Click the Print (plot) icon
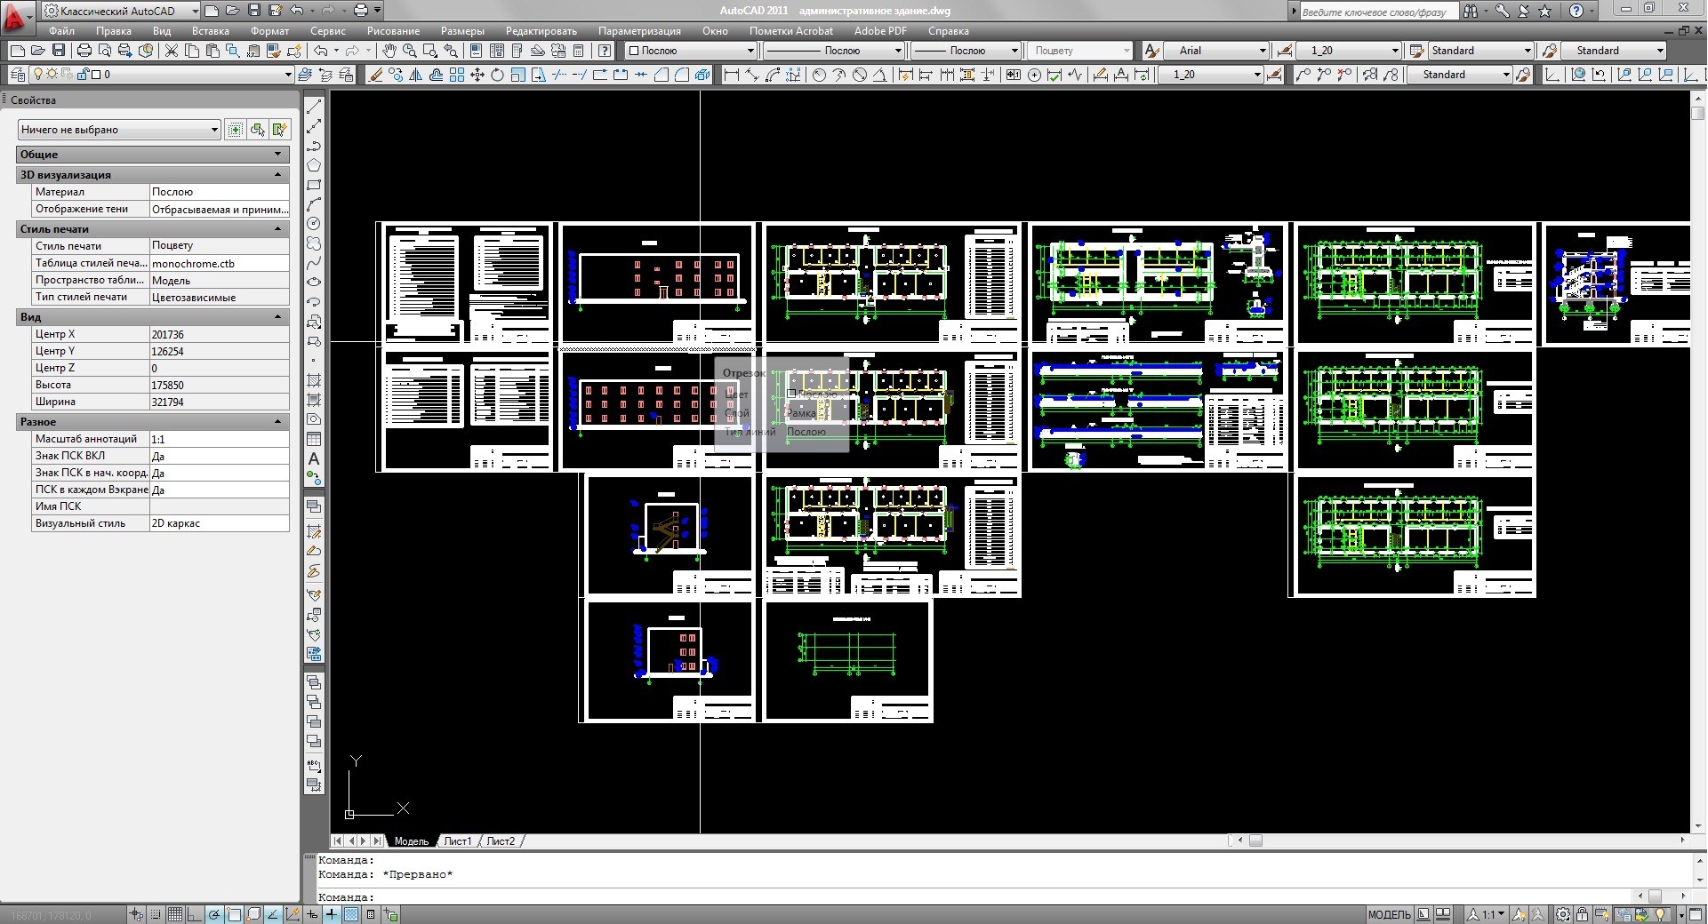Image resolution: width=1708 pixels, height=924 pixels. (84, 51)
